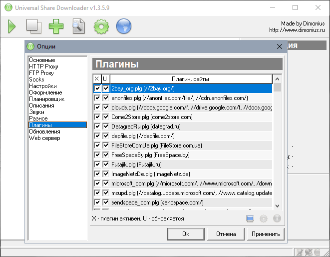This screenshot has height=257, width=330.
Task: Toggle U checkbox for 2bay_org.plg
Action: pyautogui.click(x=106, y=88)
